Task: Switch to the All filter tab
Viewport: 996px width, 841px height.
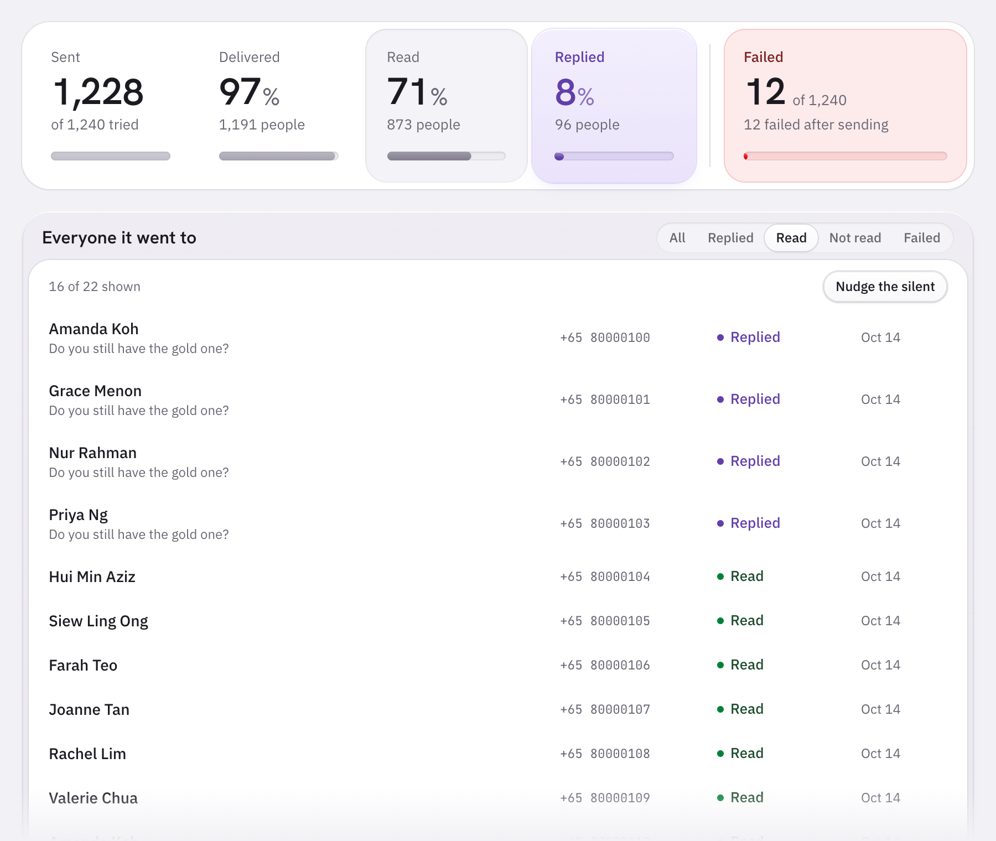Action: [x=677, y=238]
